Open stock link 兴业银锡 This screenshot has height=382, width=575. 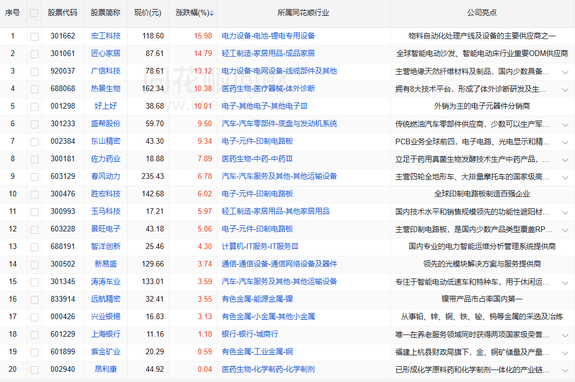point(106,317)
